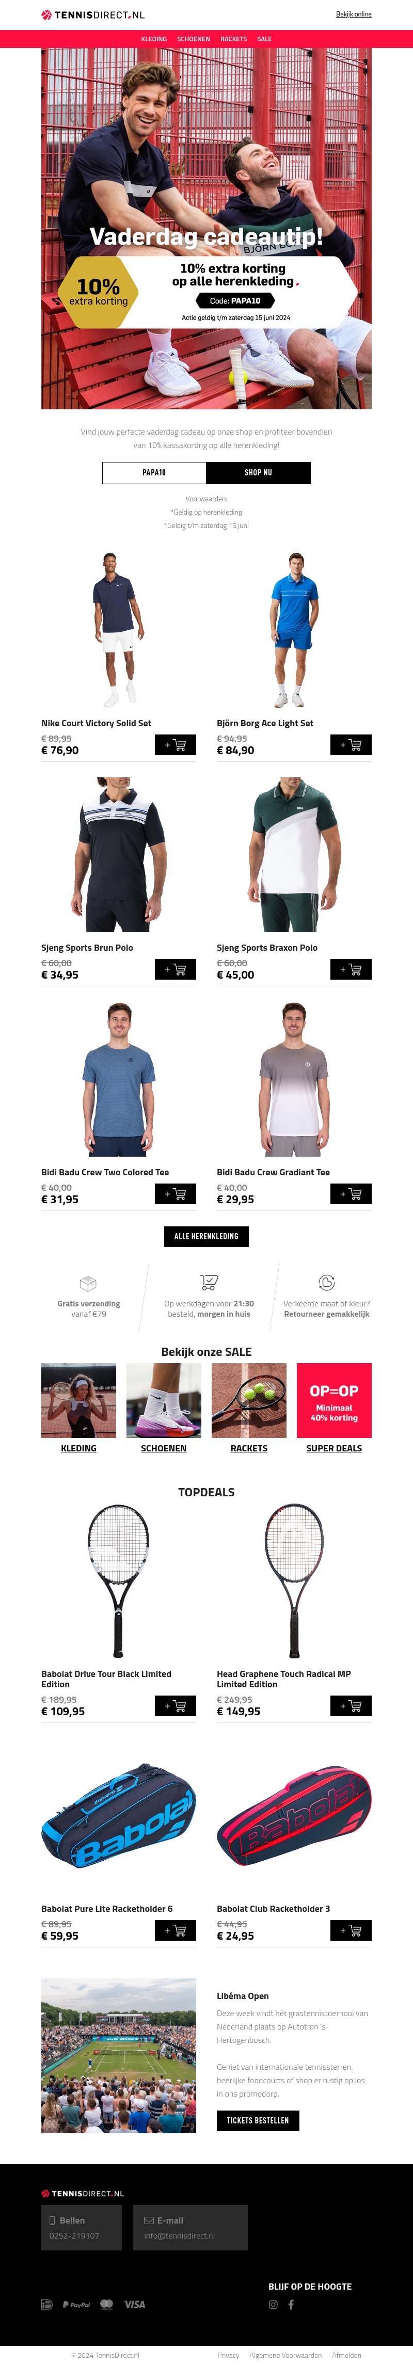Open the Bekijk online link

(x=353, y=14)
